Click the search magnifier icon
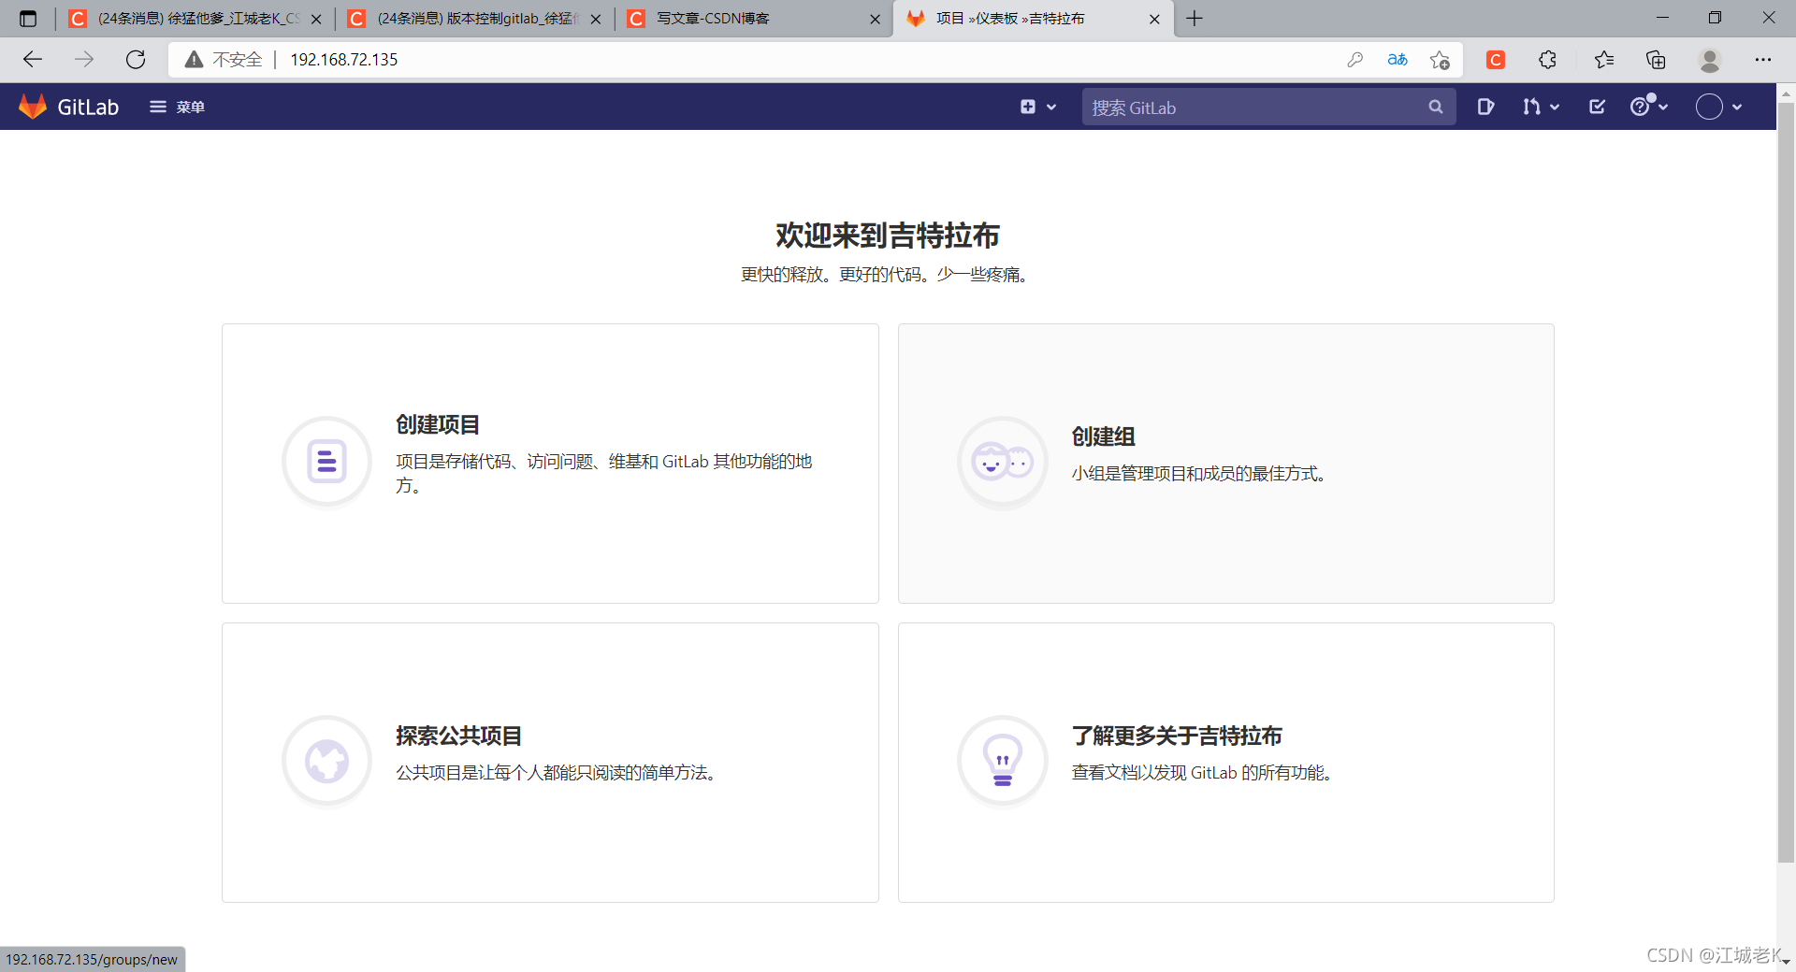This screenshot has height=972, width=1796. [1436, 107]
